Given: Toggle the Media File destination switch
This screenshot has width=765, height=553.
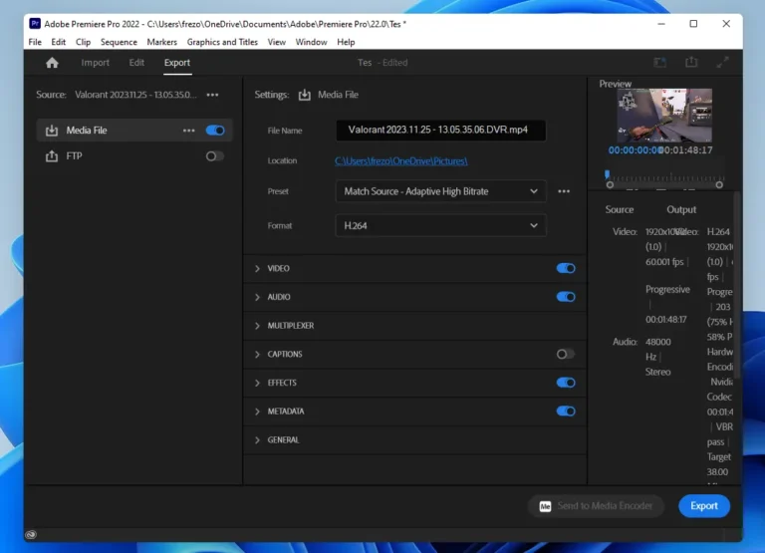Looking at the screenshot, I should (x=215, y=131).
